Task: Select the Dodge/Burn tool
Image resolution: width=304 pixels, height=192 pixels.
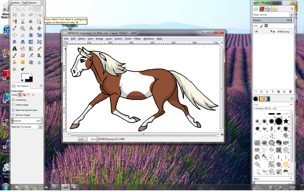Action: 23,69
